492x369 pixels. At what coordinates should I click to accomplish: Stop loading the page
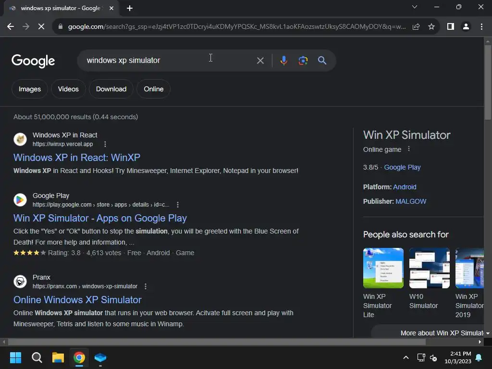coord(41,27)
